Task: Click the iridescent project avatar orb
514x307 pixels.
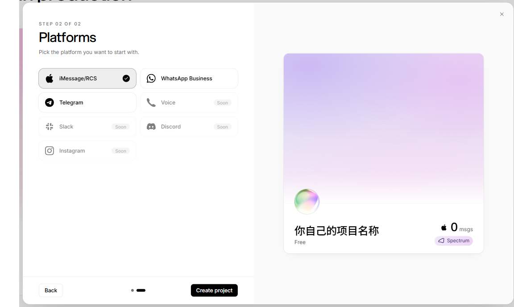Action: (307, 201)
